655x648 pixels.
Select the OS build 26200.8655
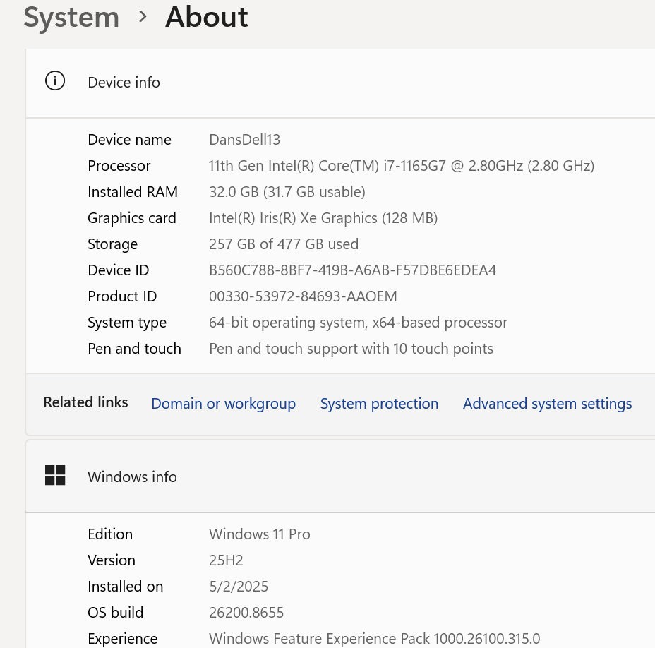246,613
